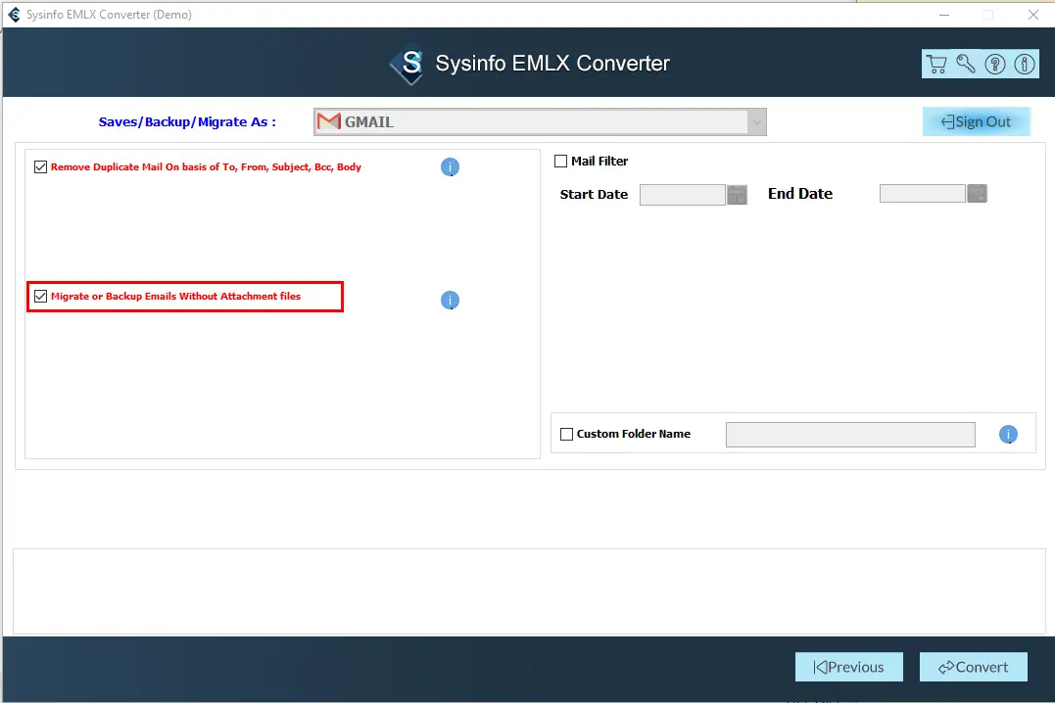Viewport: 1055px width, 703px height.
Task: Open the Start Date calendar picker
Action: tap(737, 195)
